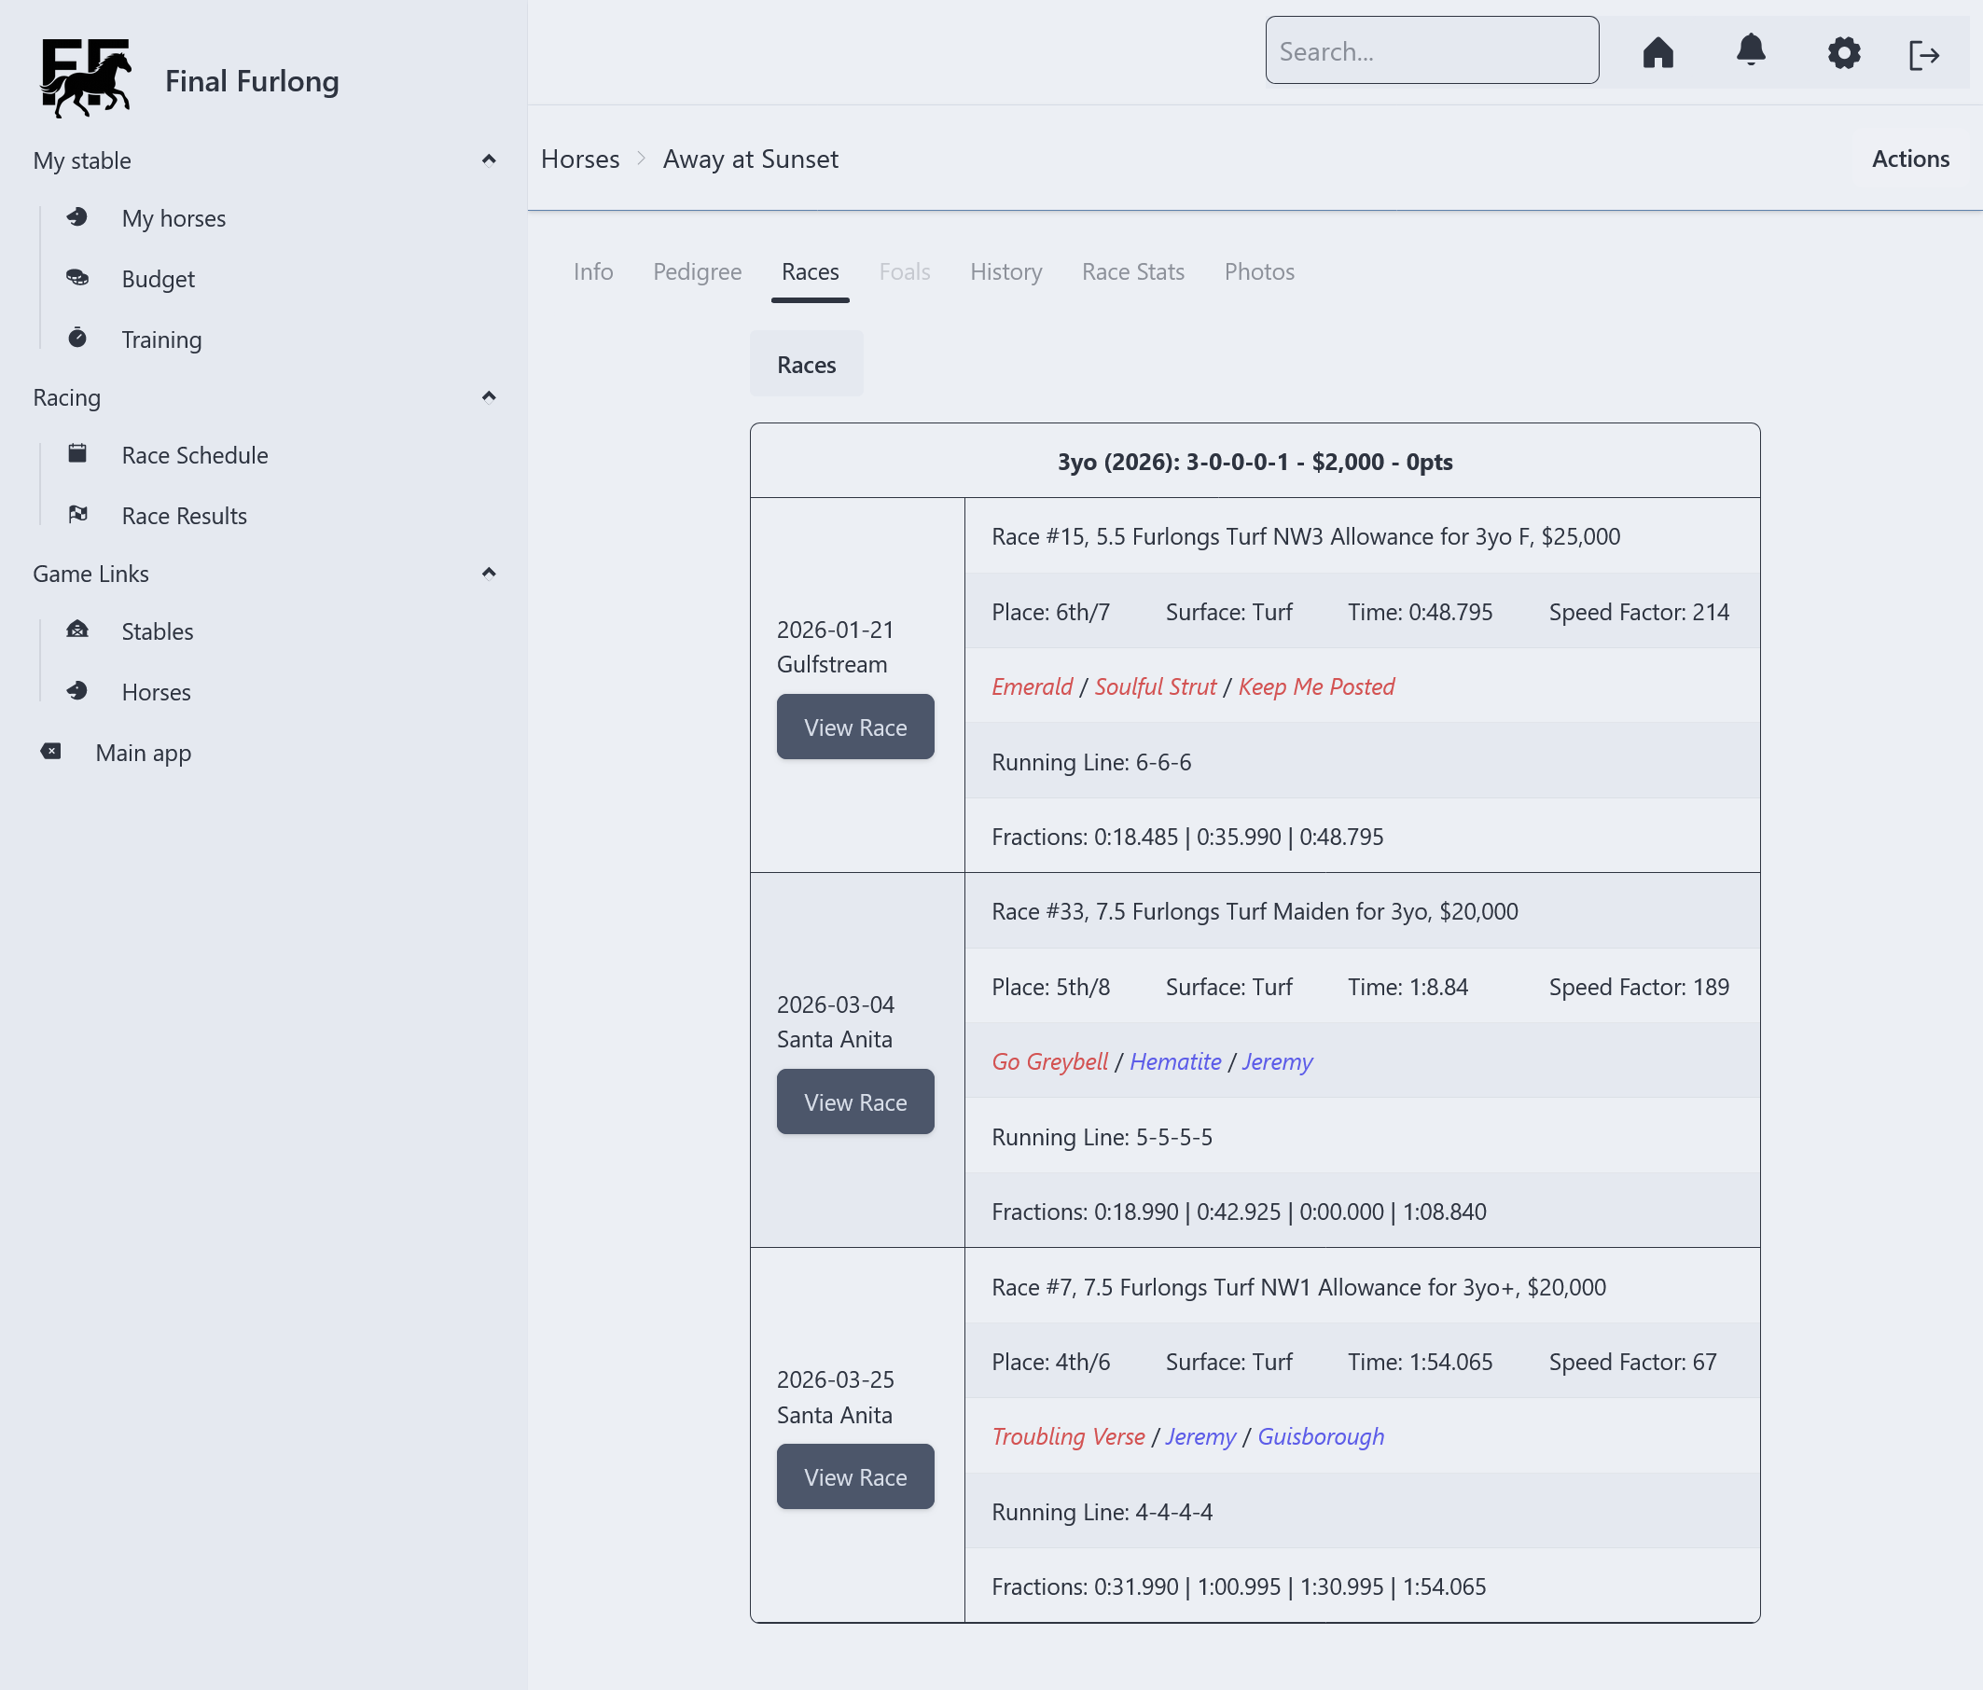This screenshot has width=1983, height=1690.
Task: Open the Actions dropdown menu
Action: coord(1909,159)
